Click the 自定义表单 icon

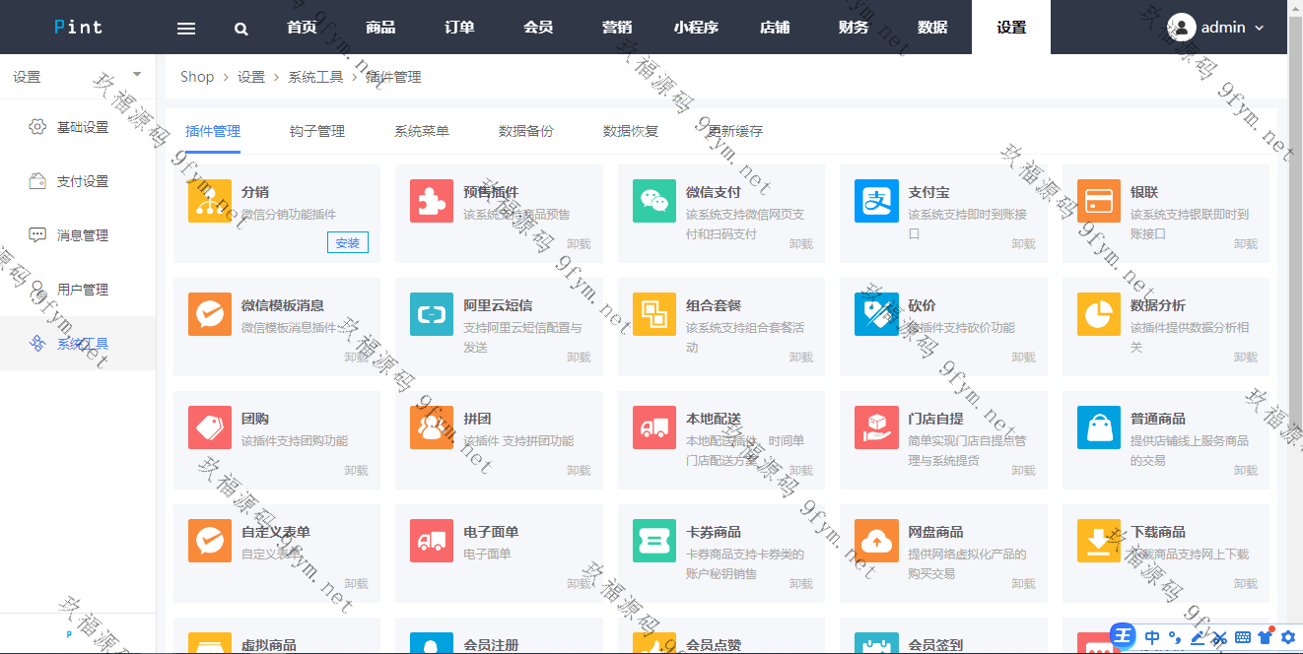[210, 541]
